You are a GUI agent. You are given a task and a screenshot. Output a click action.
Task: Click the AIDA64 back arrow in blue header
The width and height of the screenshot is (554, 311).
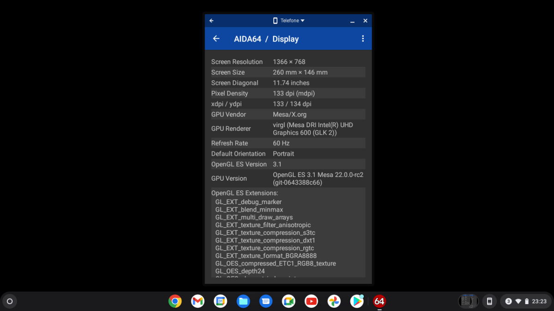click(x=216, y=39)
